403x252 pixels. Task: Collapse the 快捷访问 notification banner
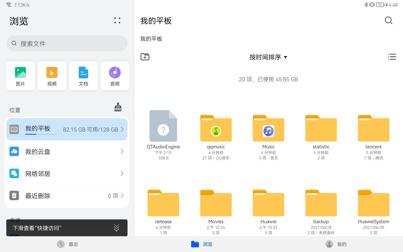116,228
